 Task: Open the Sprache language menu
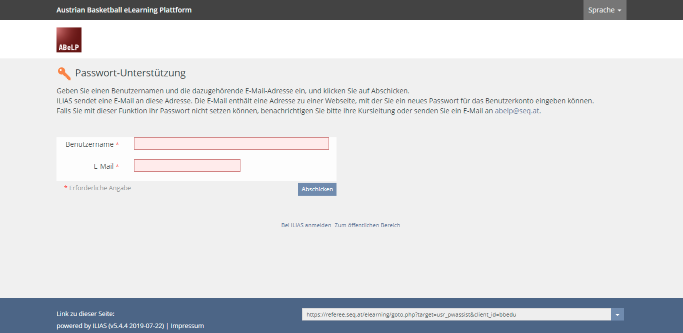point(604,10)
